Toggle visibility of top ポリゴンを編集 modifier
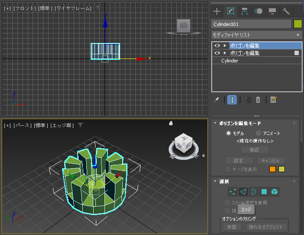The image size is (304, 235). pyautogui.click(x=217, y=46)
